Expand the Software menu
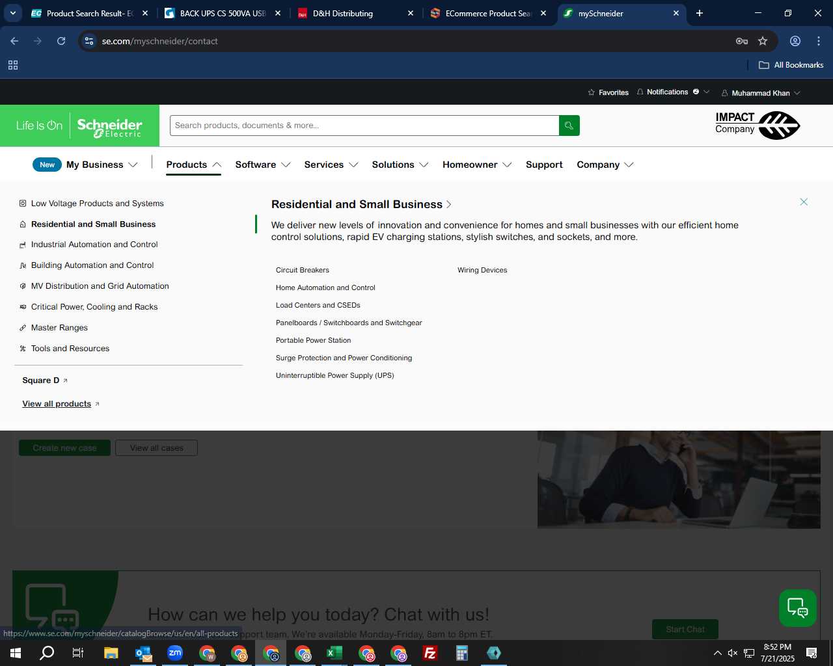The width and height of the screenshot is (833, 666). (263, 165)
